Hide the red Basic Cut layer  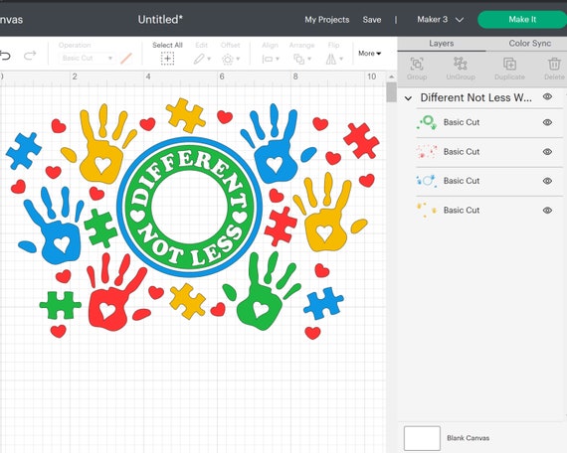tap(547, 152)
